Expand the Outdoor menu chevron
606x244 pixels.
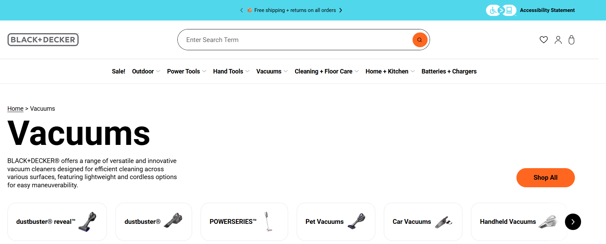[x=158, y=71]
